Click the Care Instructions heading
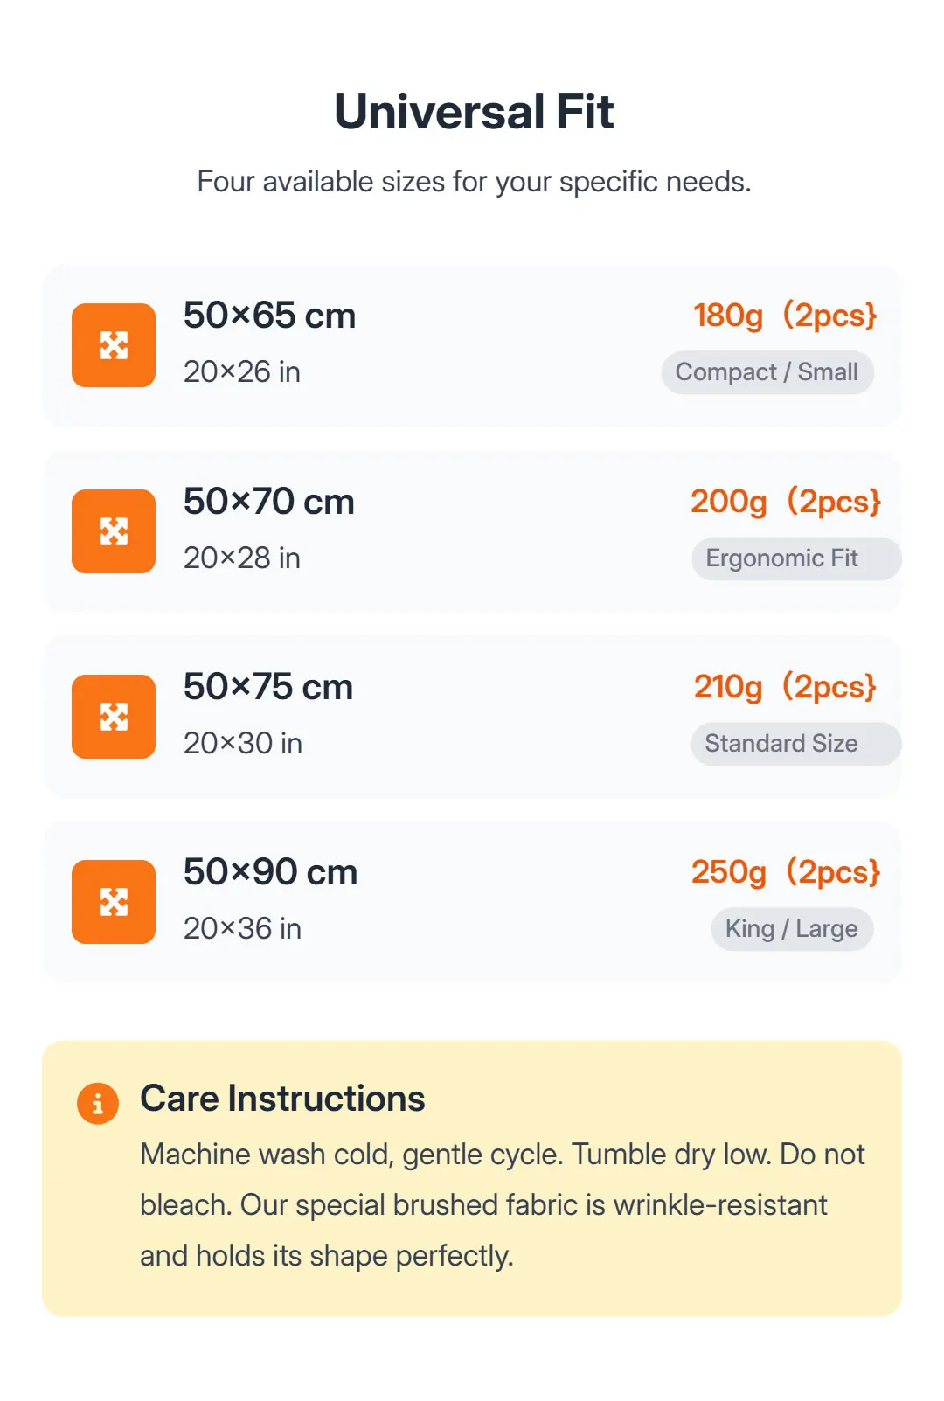 pyautogui.click(x=282, y=1099)
